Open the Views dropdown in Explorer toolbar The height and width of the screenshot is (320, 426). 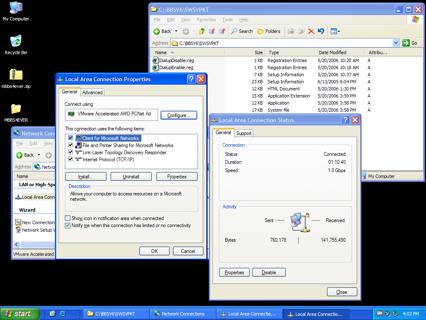point(335,31)
